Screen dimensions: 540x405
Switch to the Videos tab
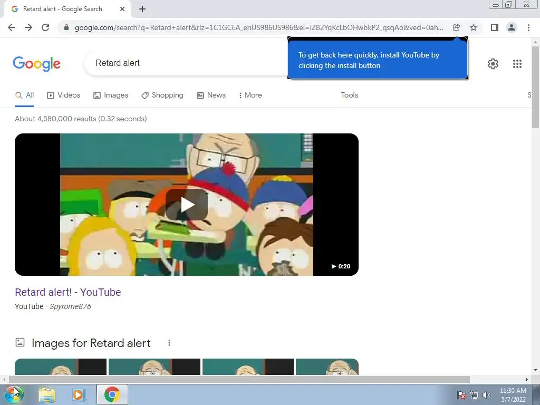coord(64,95)
